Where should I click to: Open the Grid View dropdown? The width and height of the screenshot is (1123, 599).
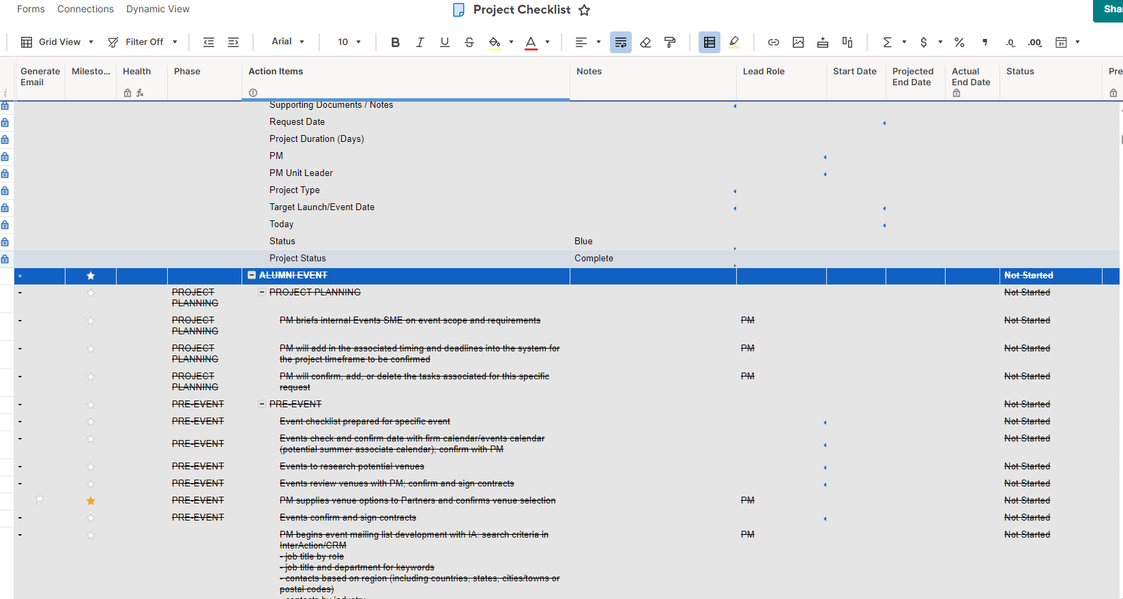click(57, 42)
